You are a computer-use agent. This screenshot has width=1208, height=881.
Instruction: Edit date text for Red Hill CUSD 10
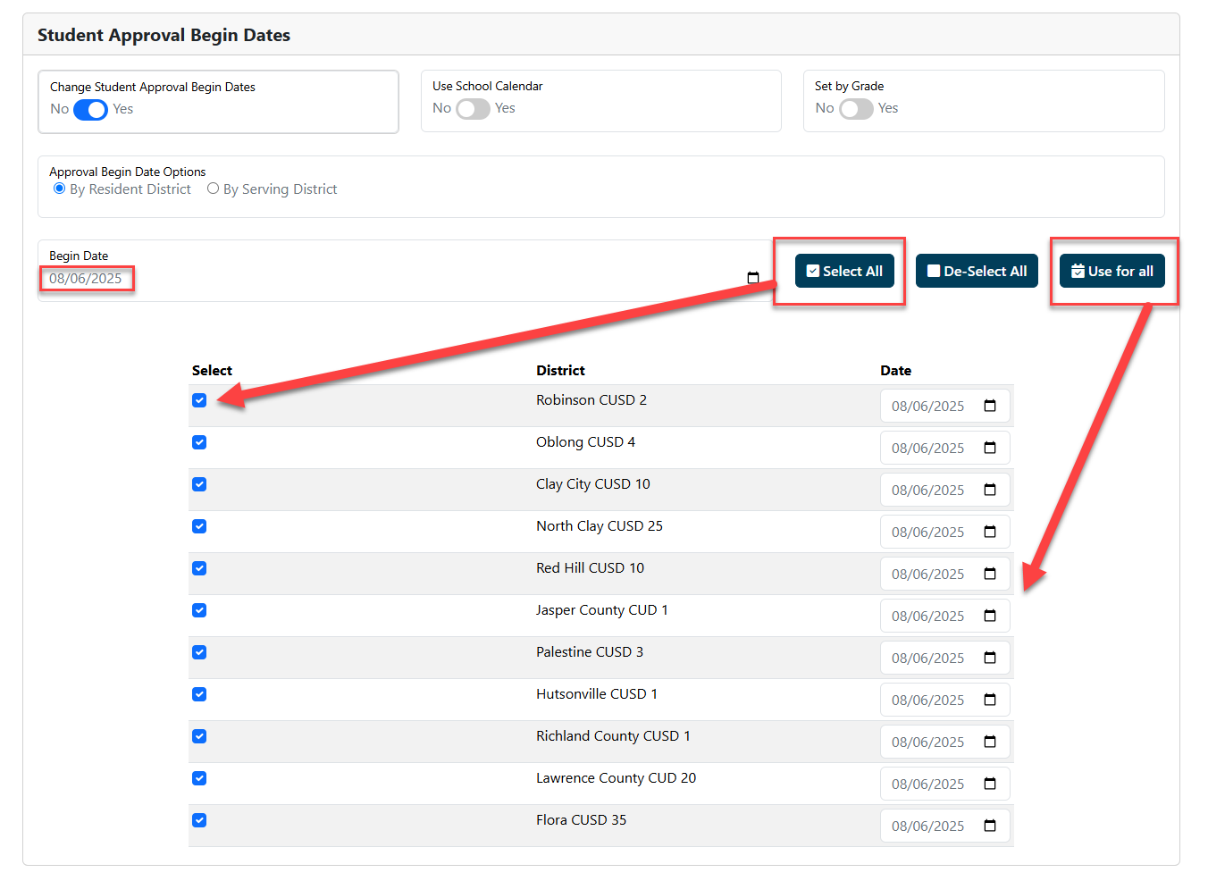pos(927,574)
